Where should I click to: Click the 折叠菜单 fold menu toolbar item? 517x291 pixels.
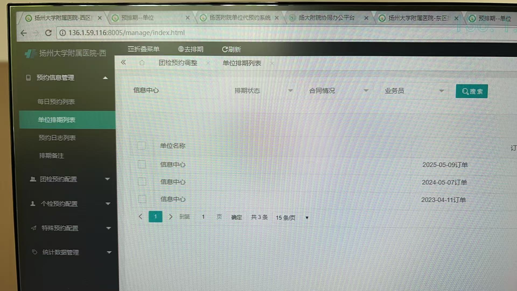point(144,49)
